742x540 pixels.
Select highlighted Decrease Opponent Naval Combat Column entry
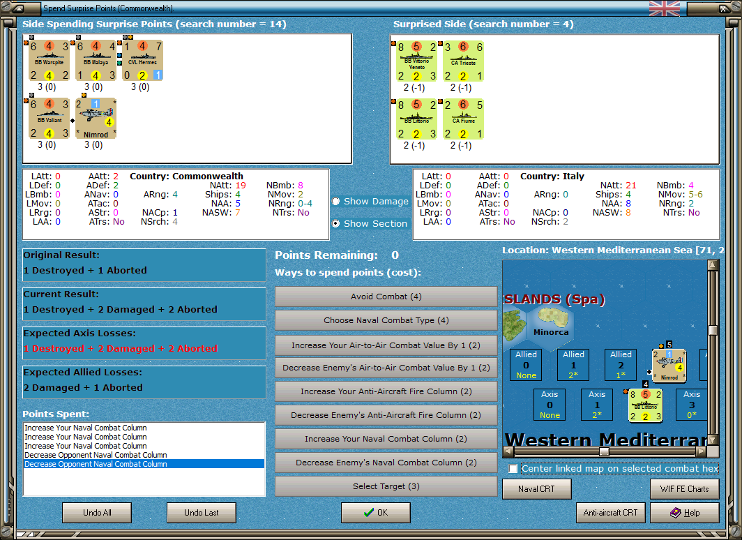click(x=144, y=464)
